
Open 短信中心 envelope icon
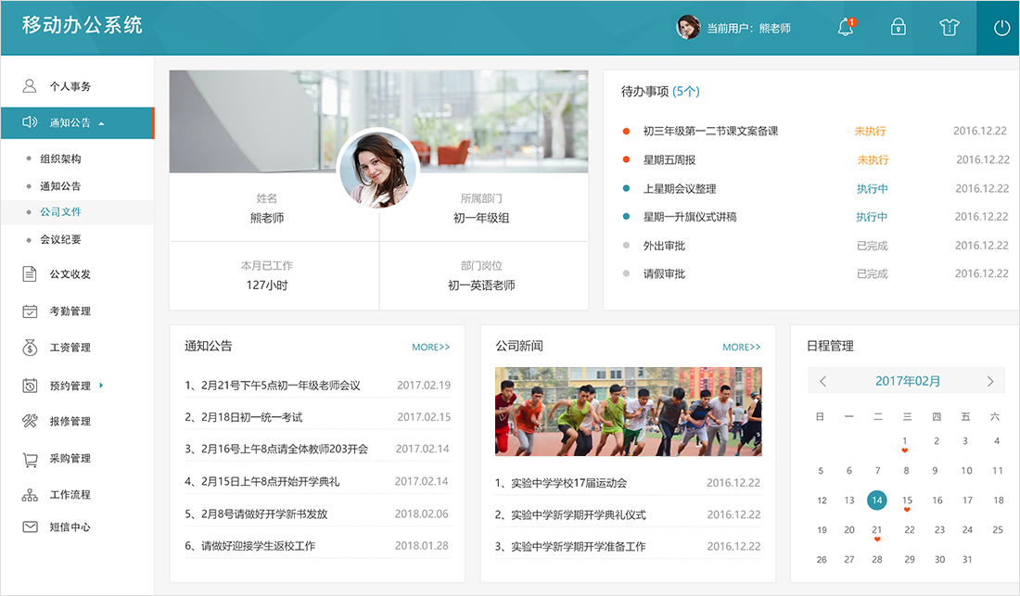[x=30, y=526]
